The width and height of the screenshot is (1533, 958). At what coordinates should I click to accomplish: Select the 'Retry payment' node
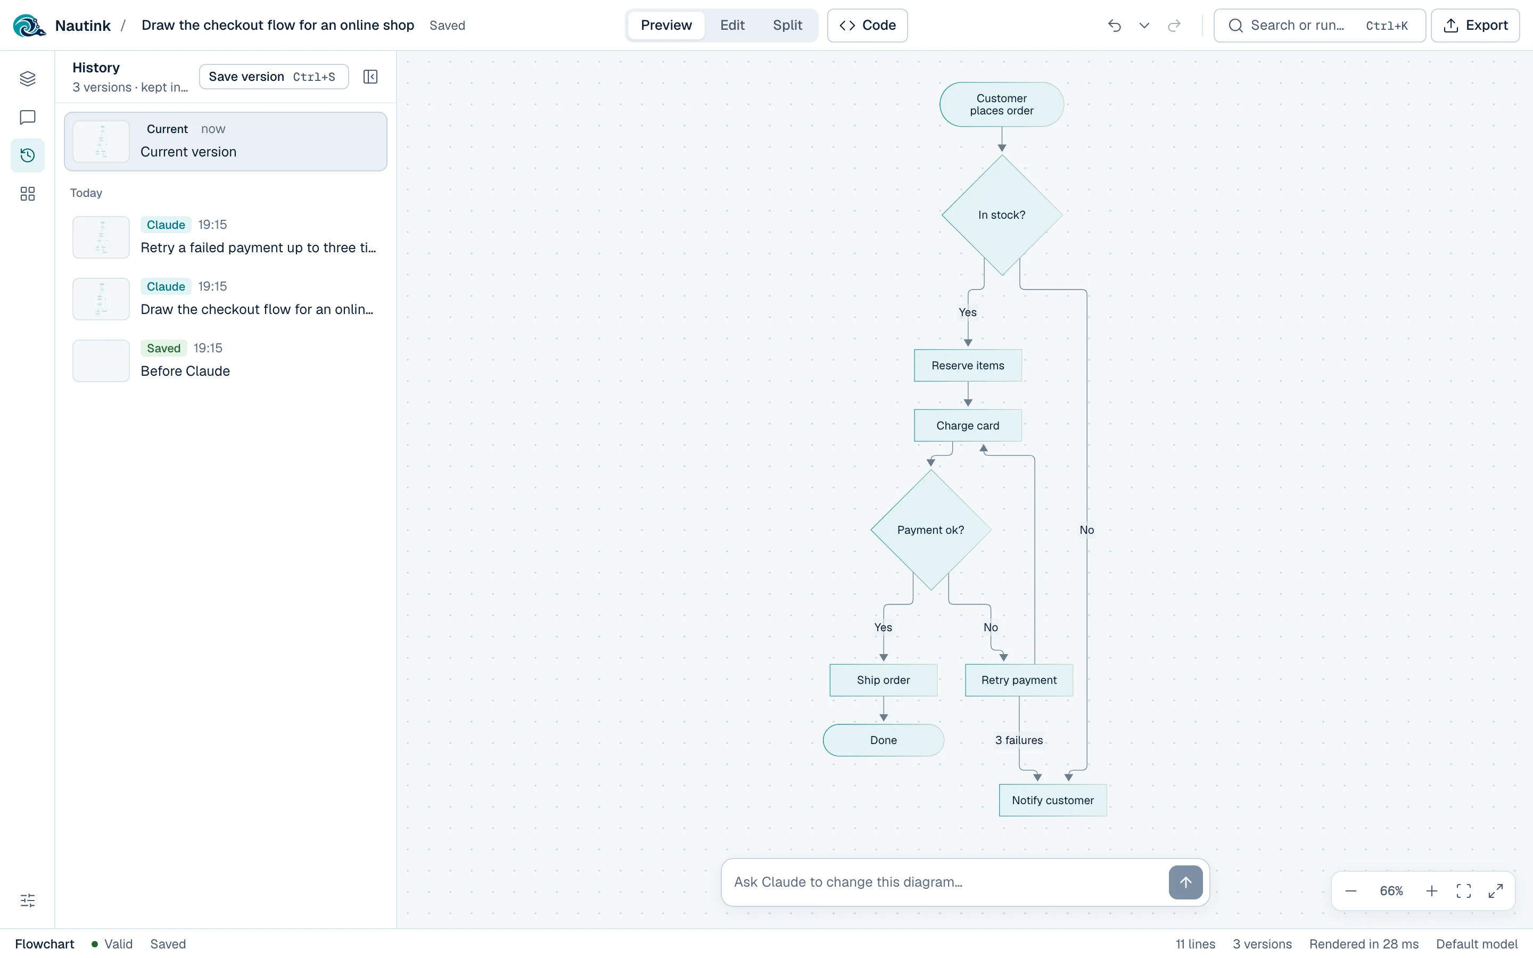pos(1019,680)
